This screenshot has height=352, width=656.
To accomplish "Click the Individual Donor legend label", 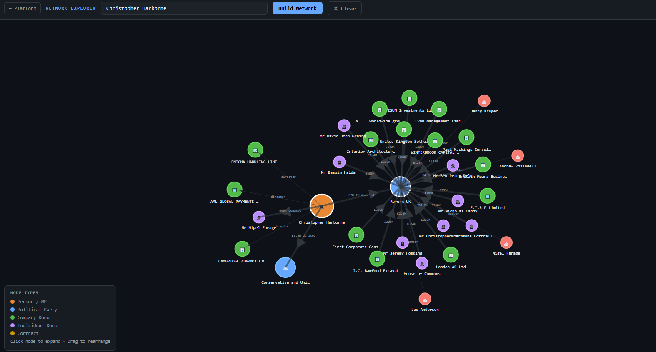I will 38,325.
